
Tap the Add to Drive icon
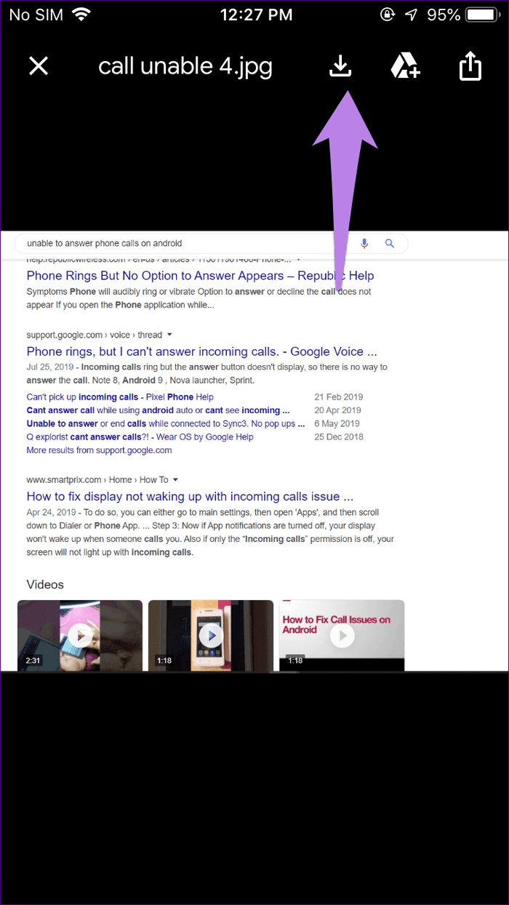point(405,66)
